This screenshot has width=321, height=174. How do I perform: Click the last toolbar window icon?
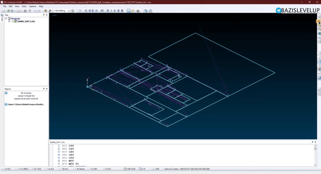pos(151,11)
